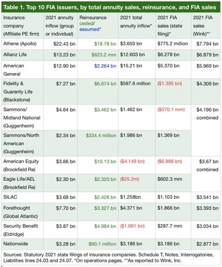
Task: Click the Sources footnote text
Action: pyautogui.click(x=109, y=258)
